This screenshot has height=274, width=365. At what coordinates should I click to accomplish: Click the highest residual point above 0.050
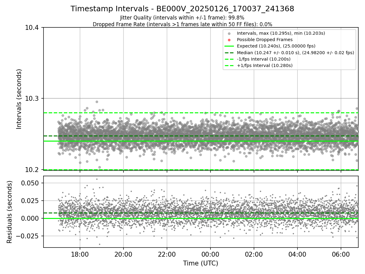click(97, 179)
